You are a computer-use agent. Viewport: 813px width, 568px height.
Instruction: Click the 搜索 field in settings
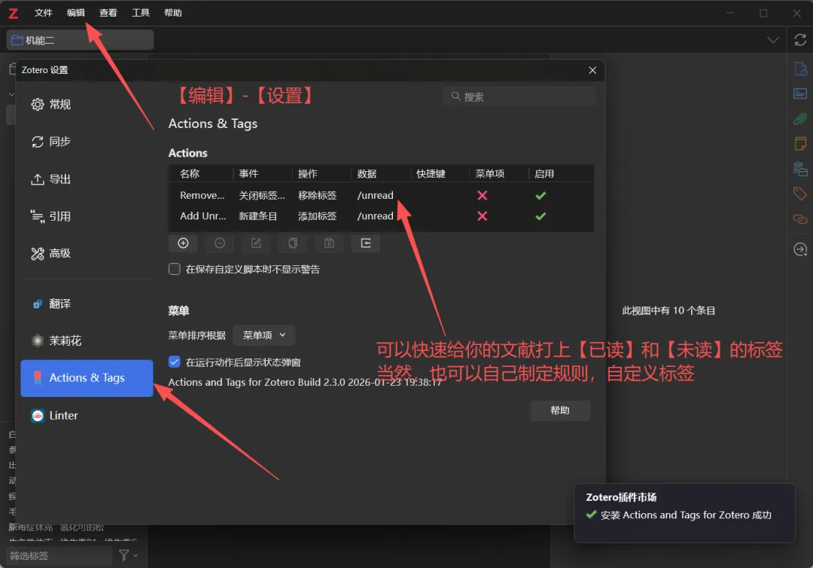tap(519, 96)
